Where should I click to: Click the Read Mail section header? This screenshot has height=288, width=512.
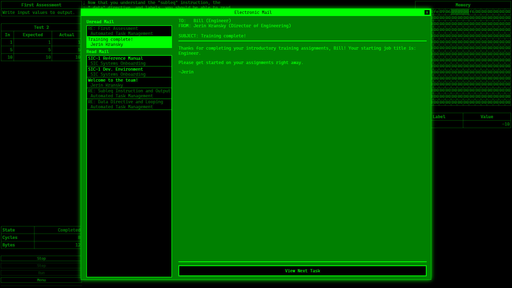(x=98, y=51)
